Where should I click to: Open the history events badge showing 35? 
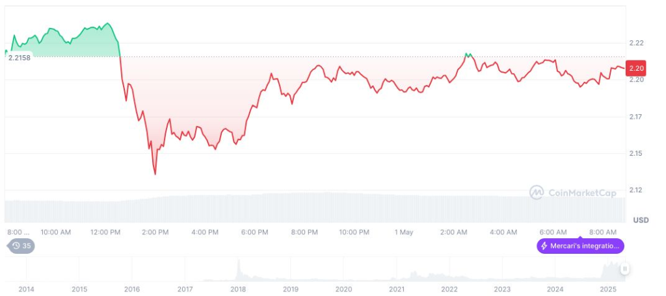coord(21,245)
